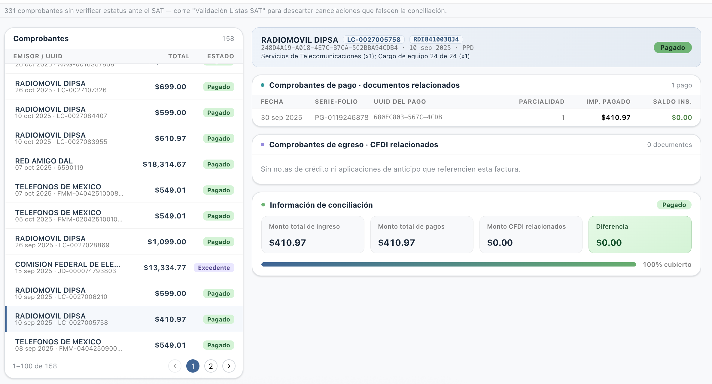The image size is (712, 384).
Task: Click the LC-0027005758 folio tag
Action: point(374,39)
